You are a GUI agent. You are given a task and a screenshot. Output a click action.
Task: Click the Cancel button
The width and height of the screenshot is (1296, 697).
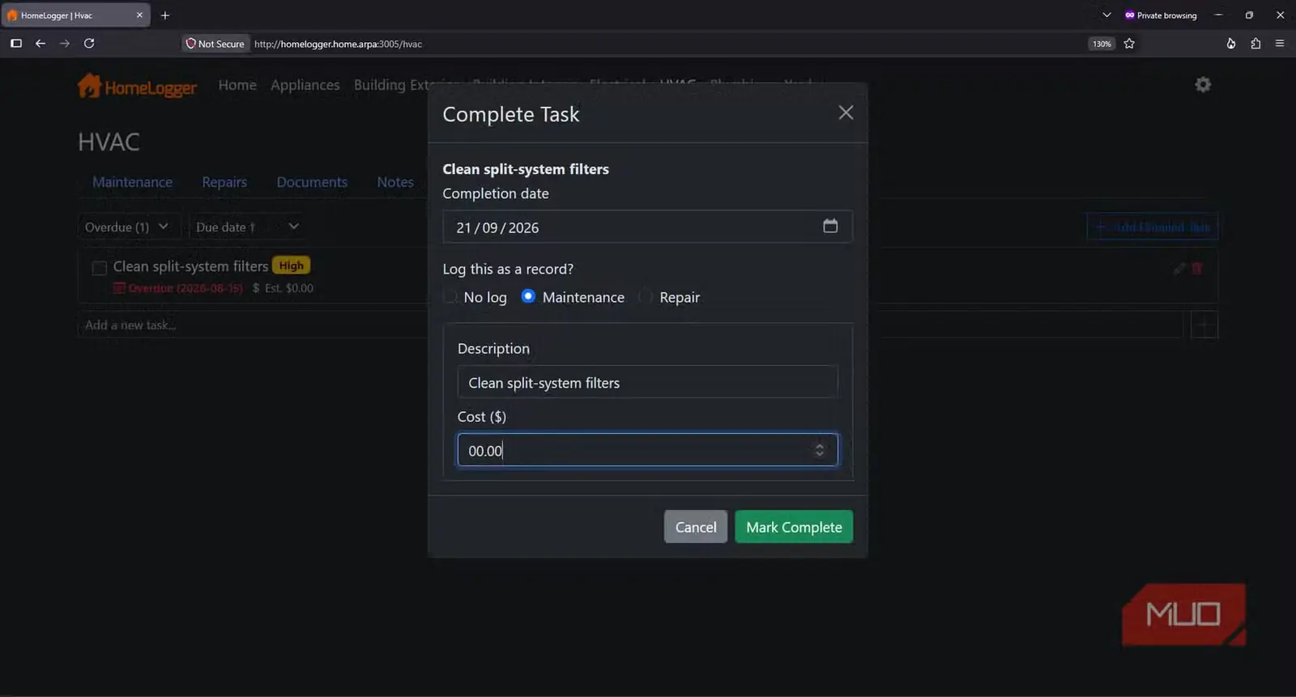[696, 527]
